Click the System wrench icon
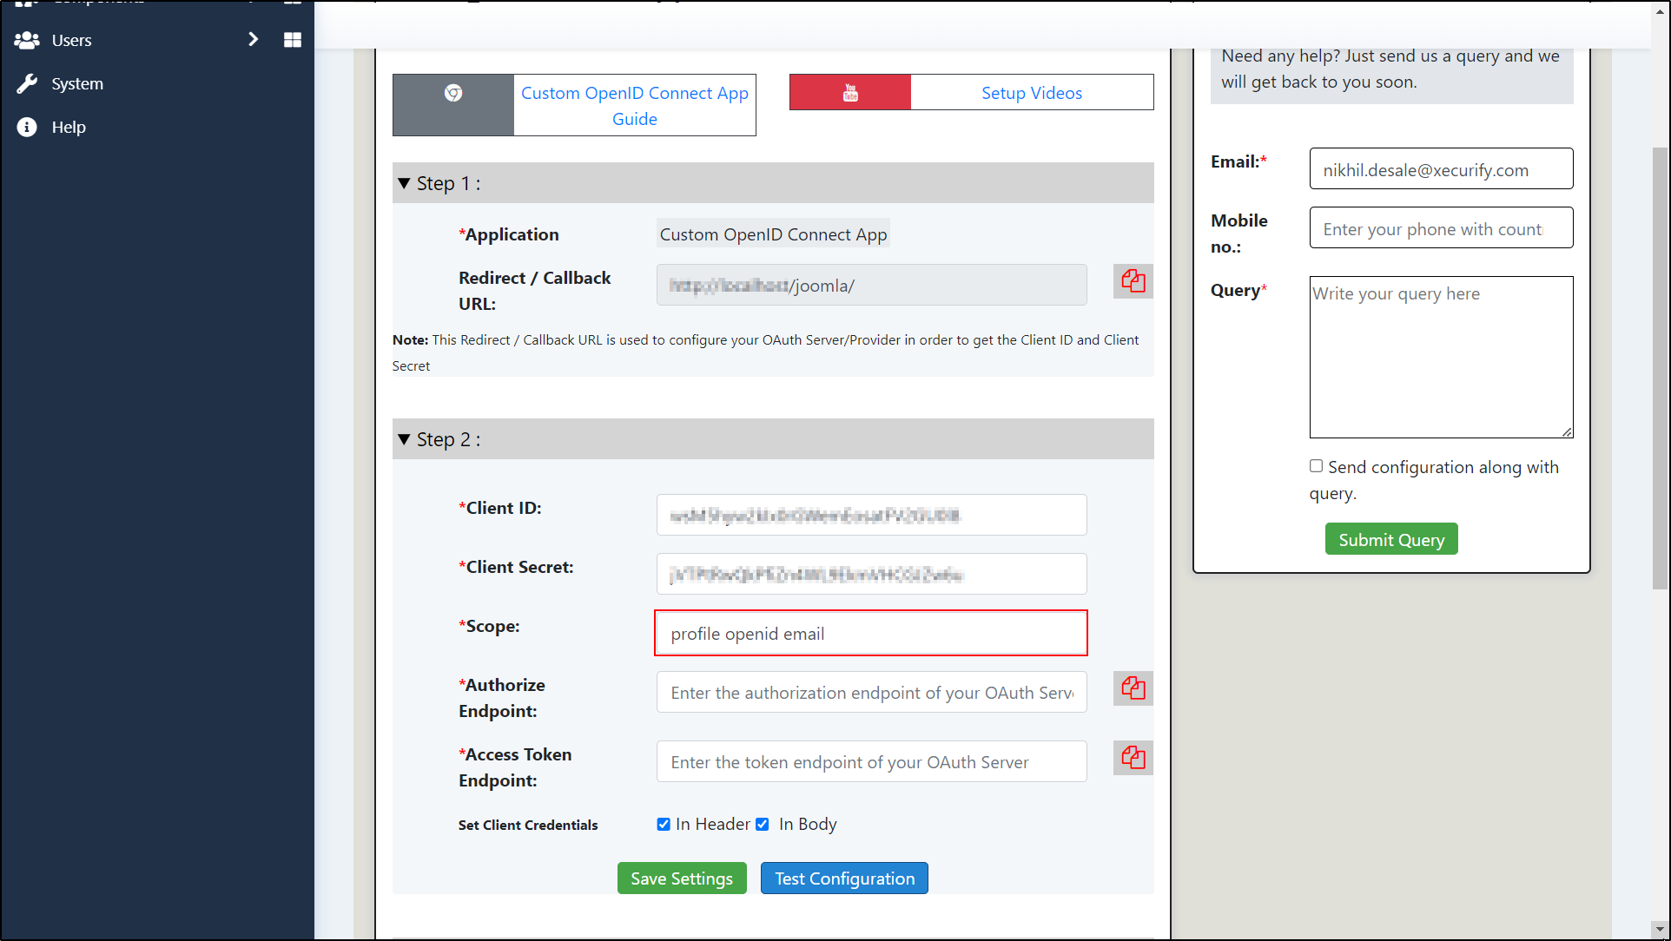 pos(27,83)
